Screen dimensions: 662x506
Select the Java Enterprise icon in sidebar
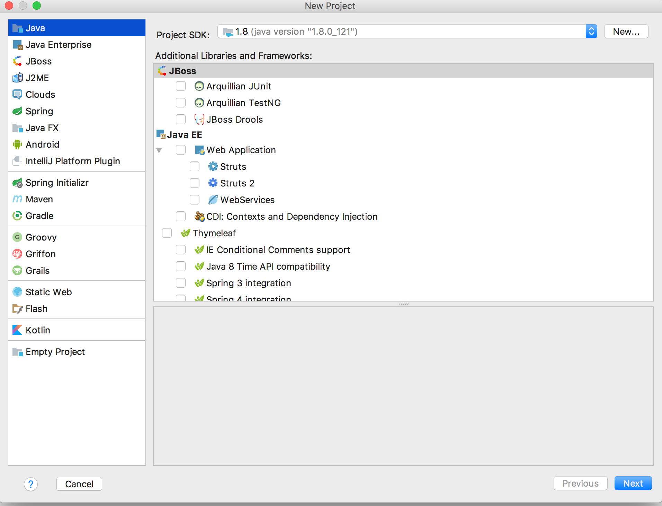pos(17,45)
